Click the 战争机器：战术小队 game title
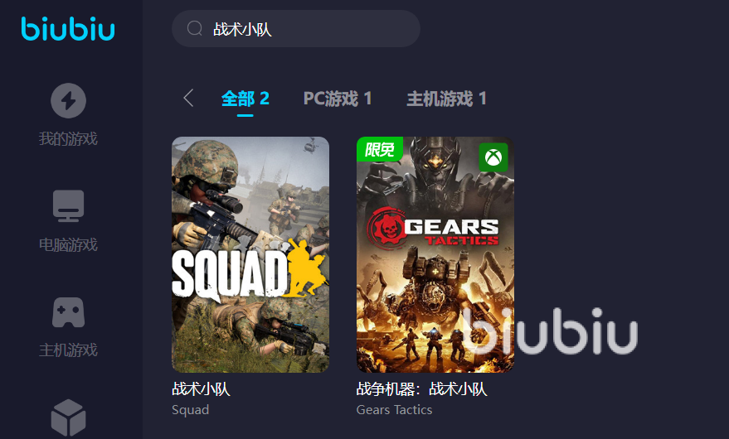729x439 pixels. (421, 388)
